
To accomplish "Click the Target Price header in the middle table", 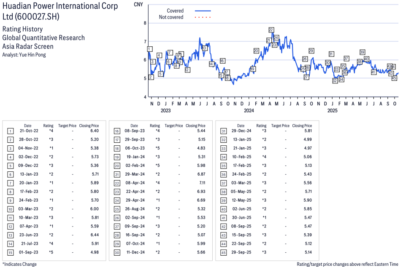I will [x=174, y=125].
